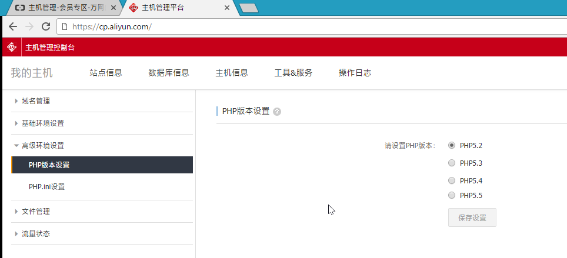Open PHP.ini设置 in the sidebar
The height and width of the screenshot is (258, 567).
(x=46, y=187)
